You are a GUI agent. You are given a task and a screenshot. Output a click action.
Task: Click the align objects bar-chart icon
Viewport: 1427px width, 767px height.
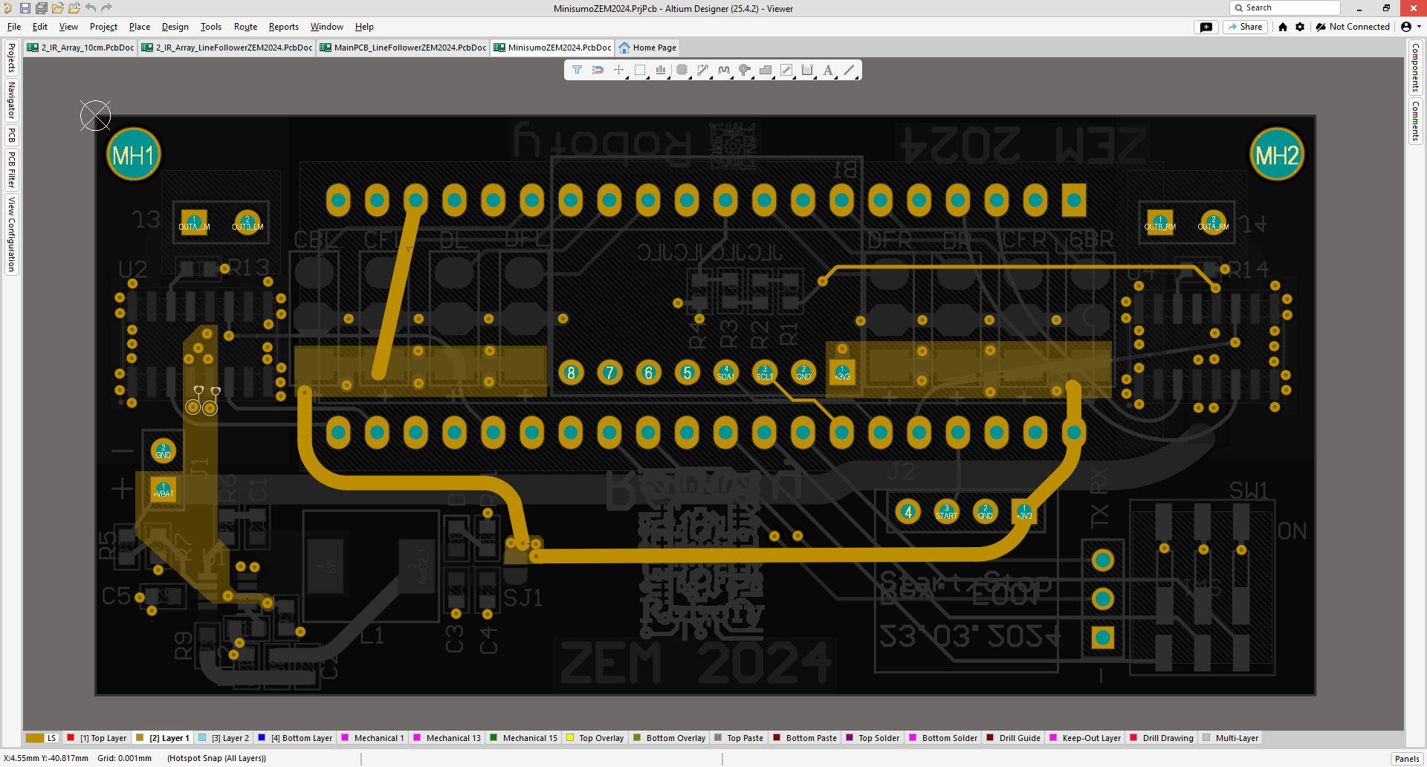click(660, 70)
